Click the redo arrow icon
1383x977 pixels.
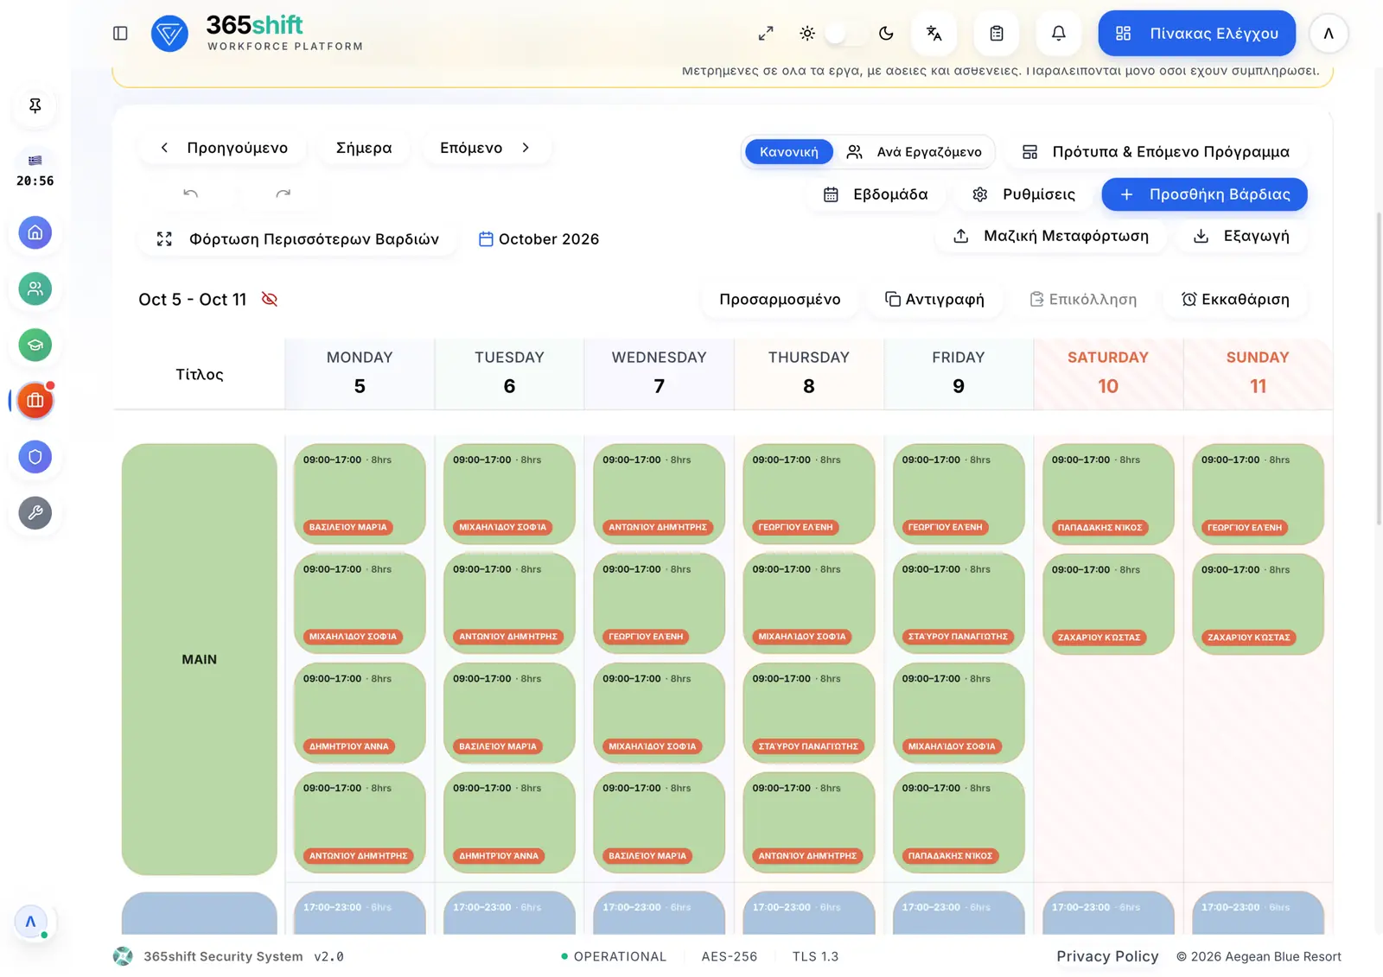[x=284, y=193]
